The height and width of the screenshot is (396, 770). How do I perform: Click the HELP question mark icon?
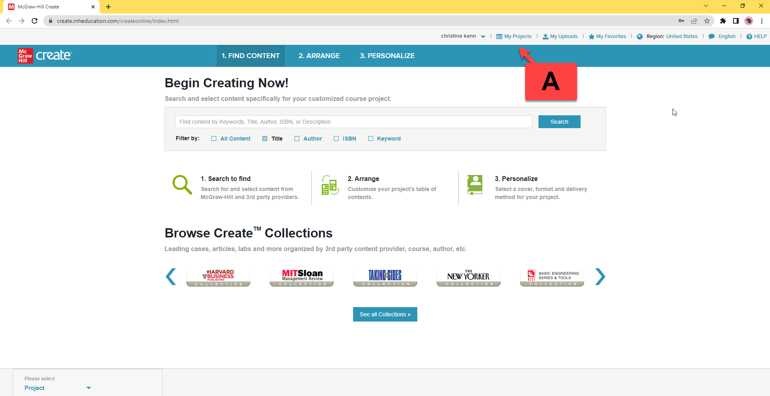click(749, 36)
